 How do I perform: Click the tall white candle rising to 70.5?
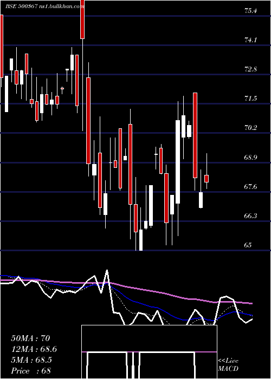tap(178, 162)
